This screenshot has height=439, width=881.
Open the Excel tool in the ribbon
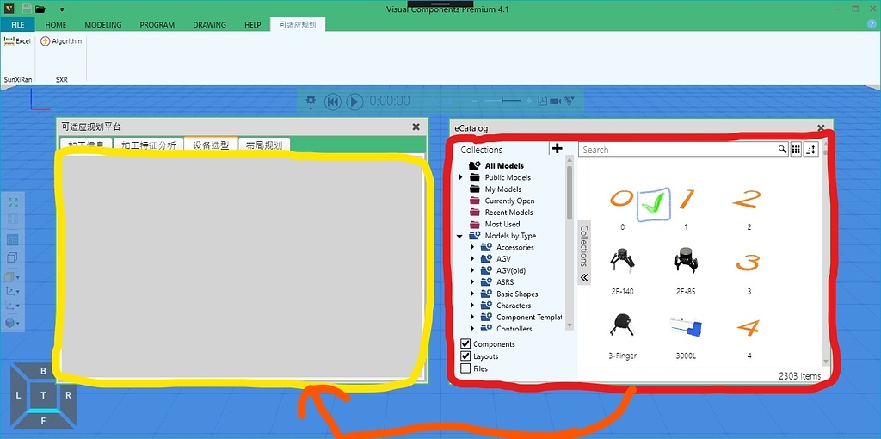tap(17, 41)
